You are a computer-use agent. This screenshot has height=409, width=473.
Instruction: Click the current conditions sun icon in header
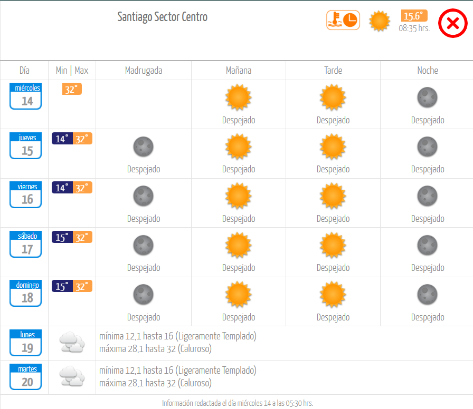[x=380, y=21]
